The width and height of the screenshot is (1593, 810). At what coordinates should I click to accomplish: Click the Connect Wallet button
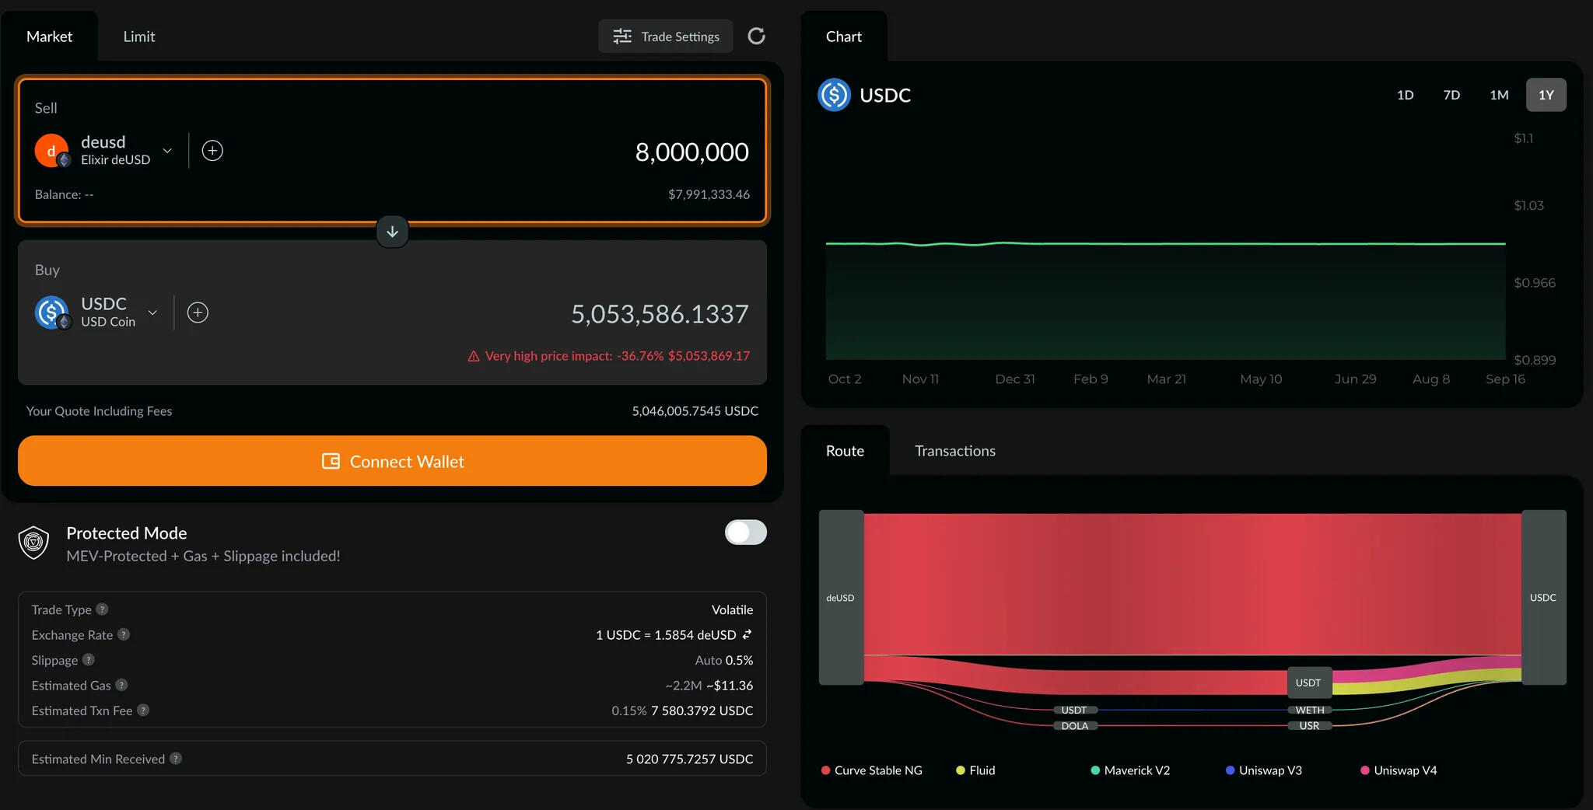[392, 461]
